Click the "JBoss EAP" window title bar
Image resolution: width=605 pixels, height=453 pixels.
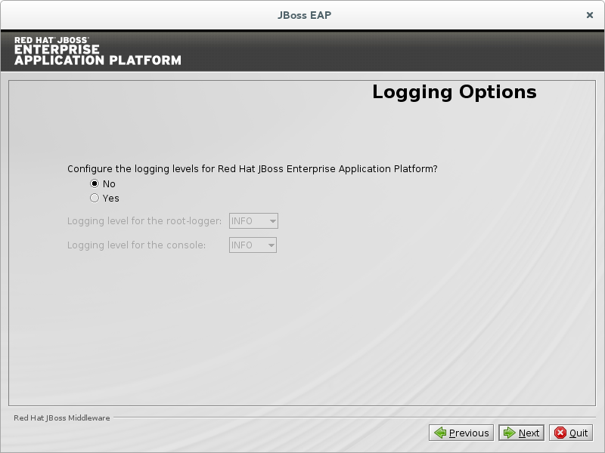[302, 14]
